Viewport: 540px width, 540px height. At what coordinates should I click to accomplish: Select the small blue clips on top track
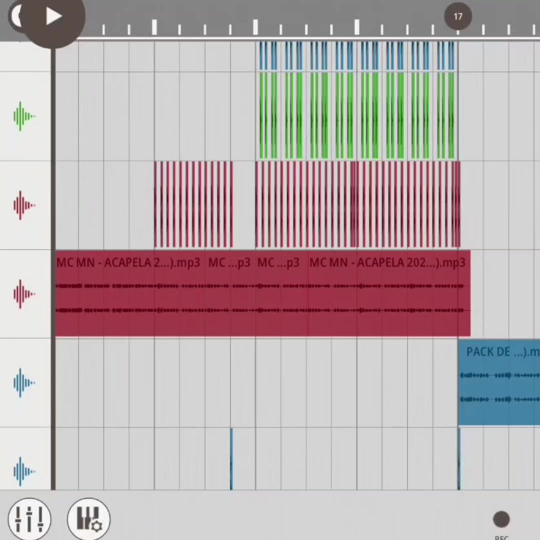357,56
